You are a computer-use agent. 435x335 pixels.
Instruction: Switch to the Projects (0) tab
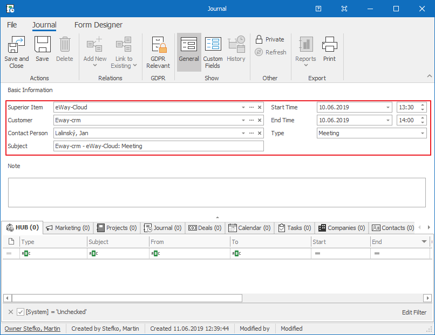pyautogui.click(x=117, y=228)
